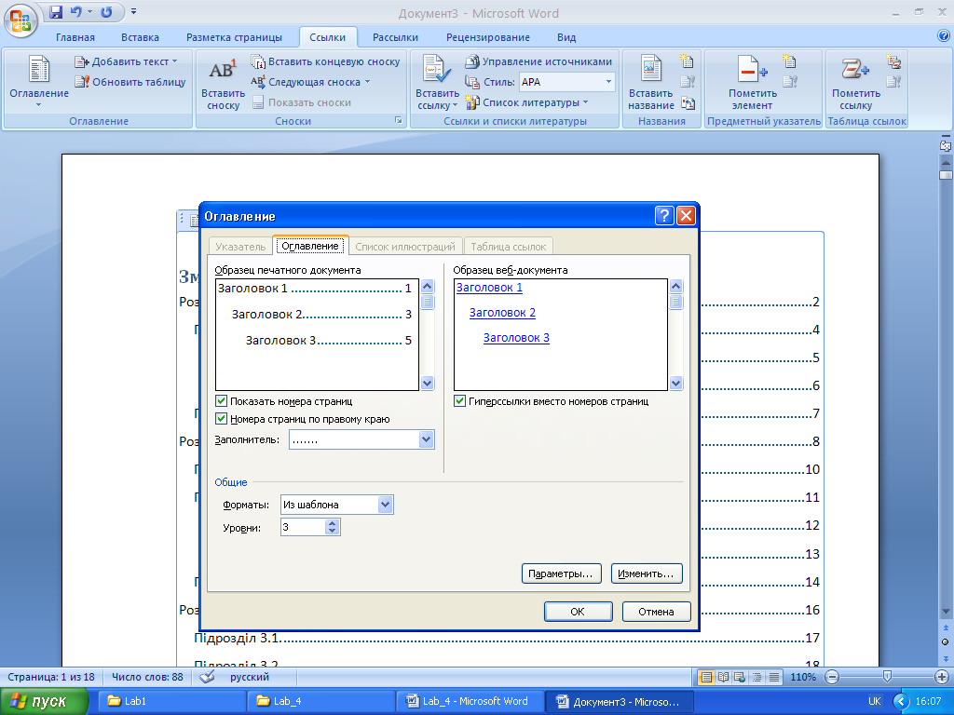Switch to Вставка ribbon tab
This screenshot has height=715, width=954.
tap(140, 37)
